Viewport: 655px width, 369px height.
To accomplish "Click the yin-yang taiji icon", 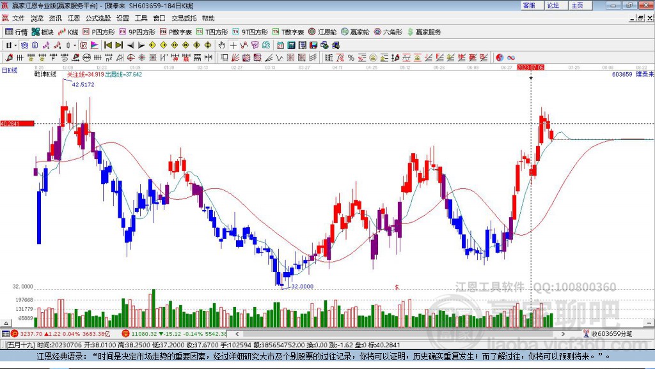I will coord(500,57).
